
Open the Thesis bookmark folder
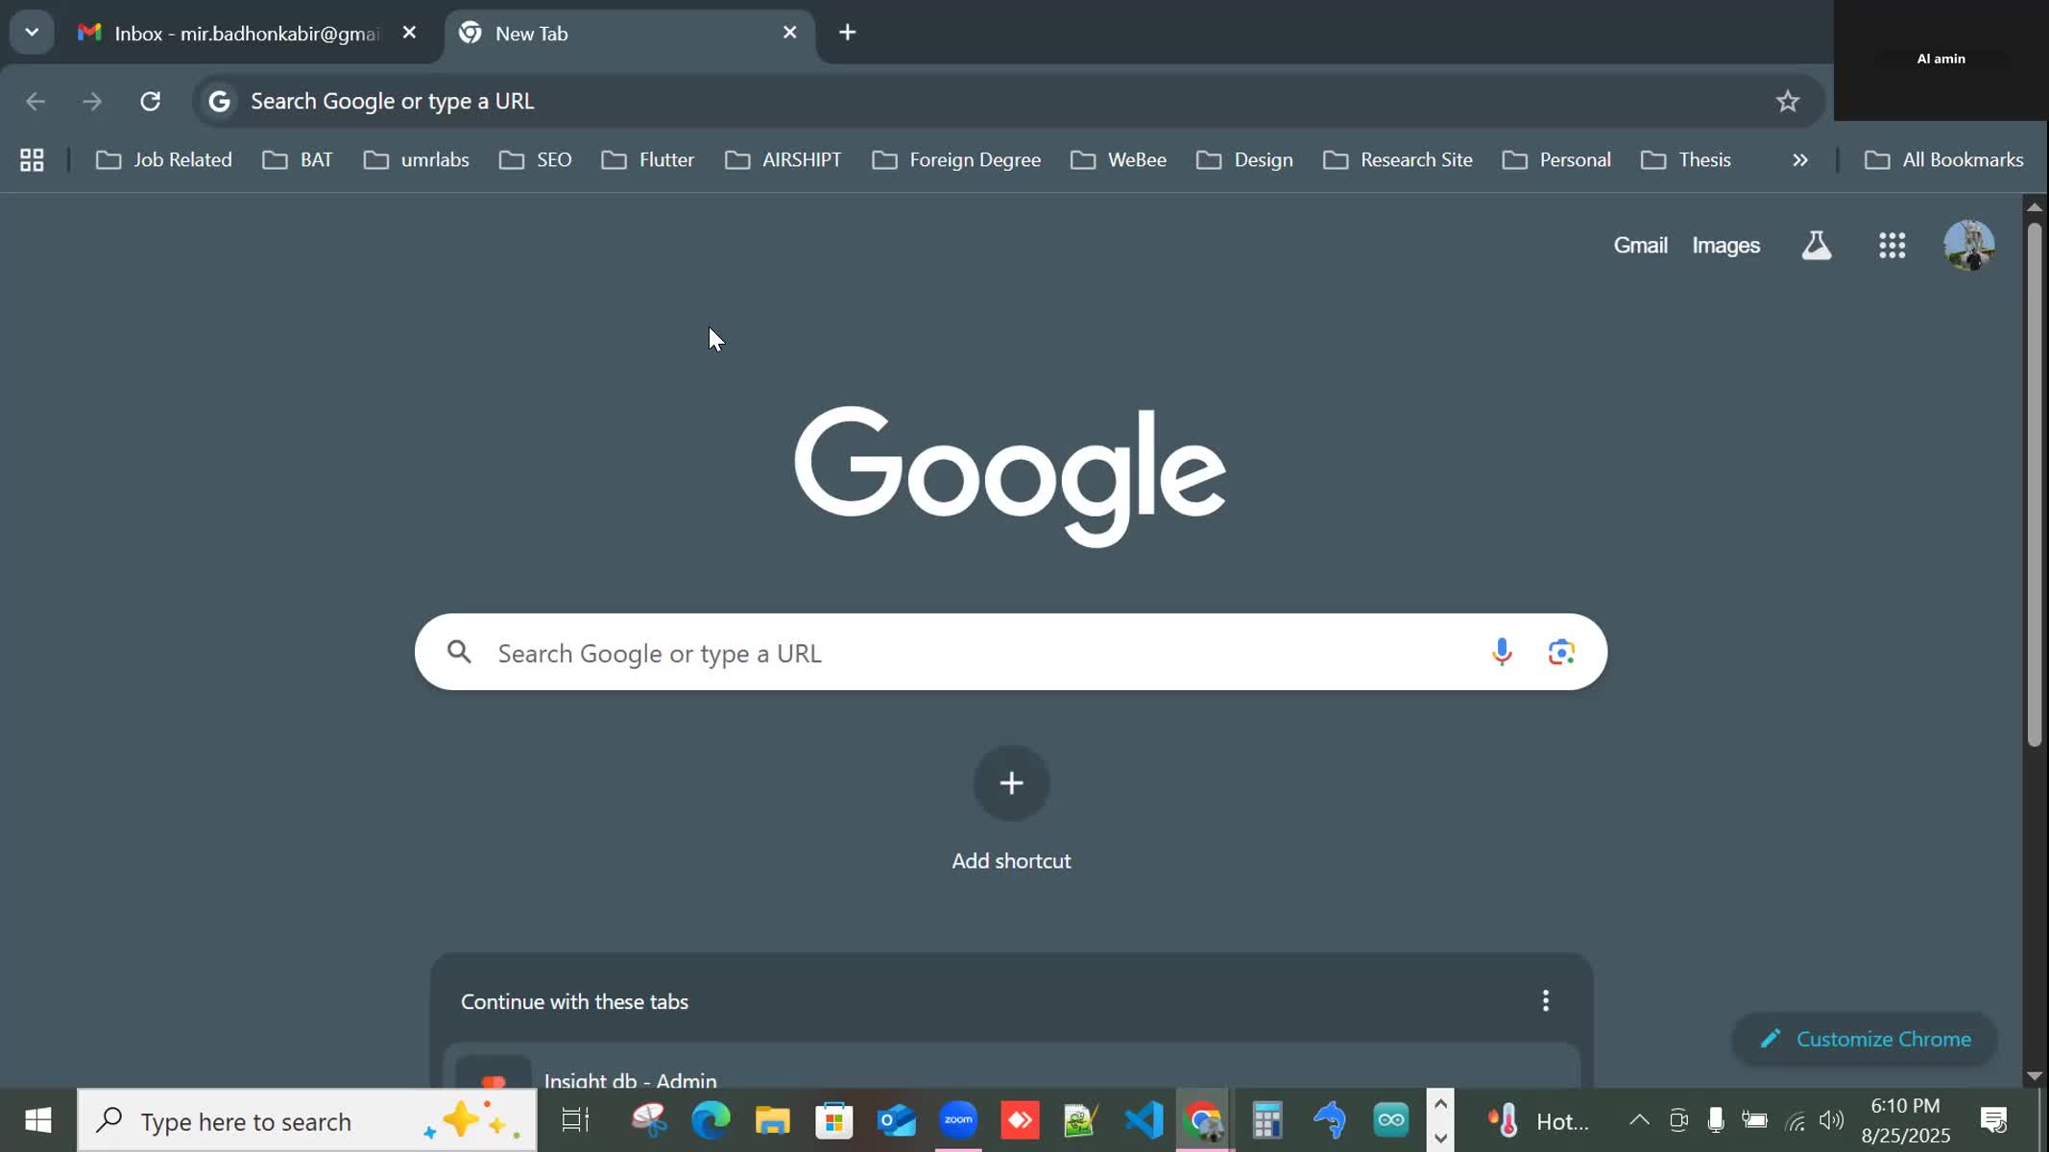(1686, 159)
